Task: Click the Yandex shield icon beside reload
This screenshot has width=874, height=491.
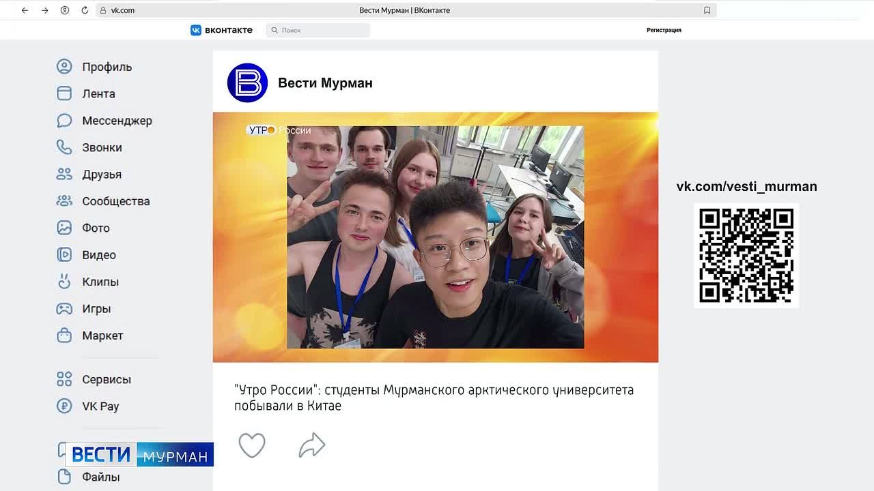Action: [x=65, y=10]
